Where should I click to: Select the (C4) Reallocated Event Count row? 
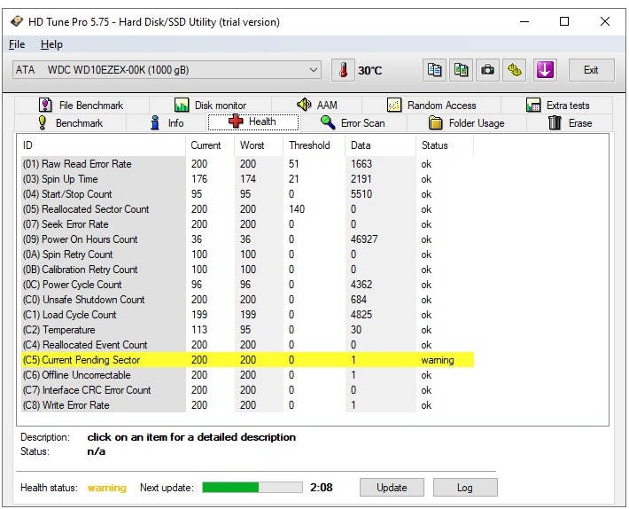(x=247, y=344)
